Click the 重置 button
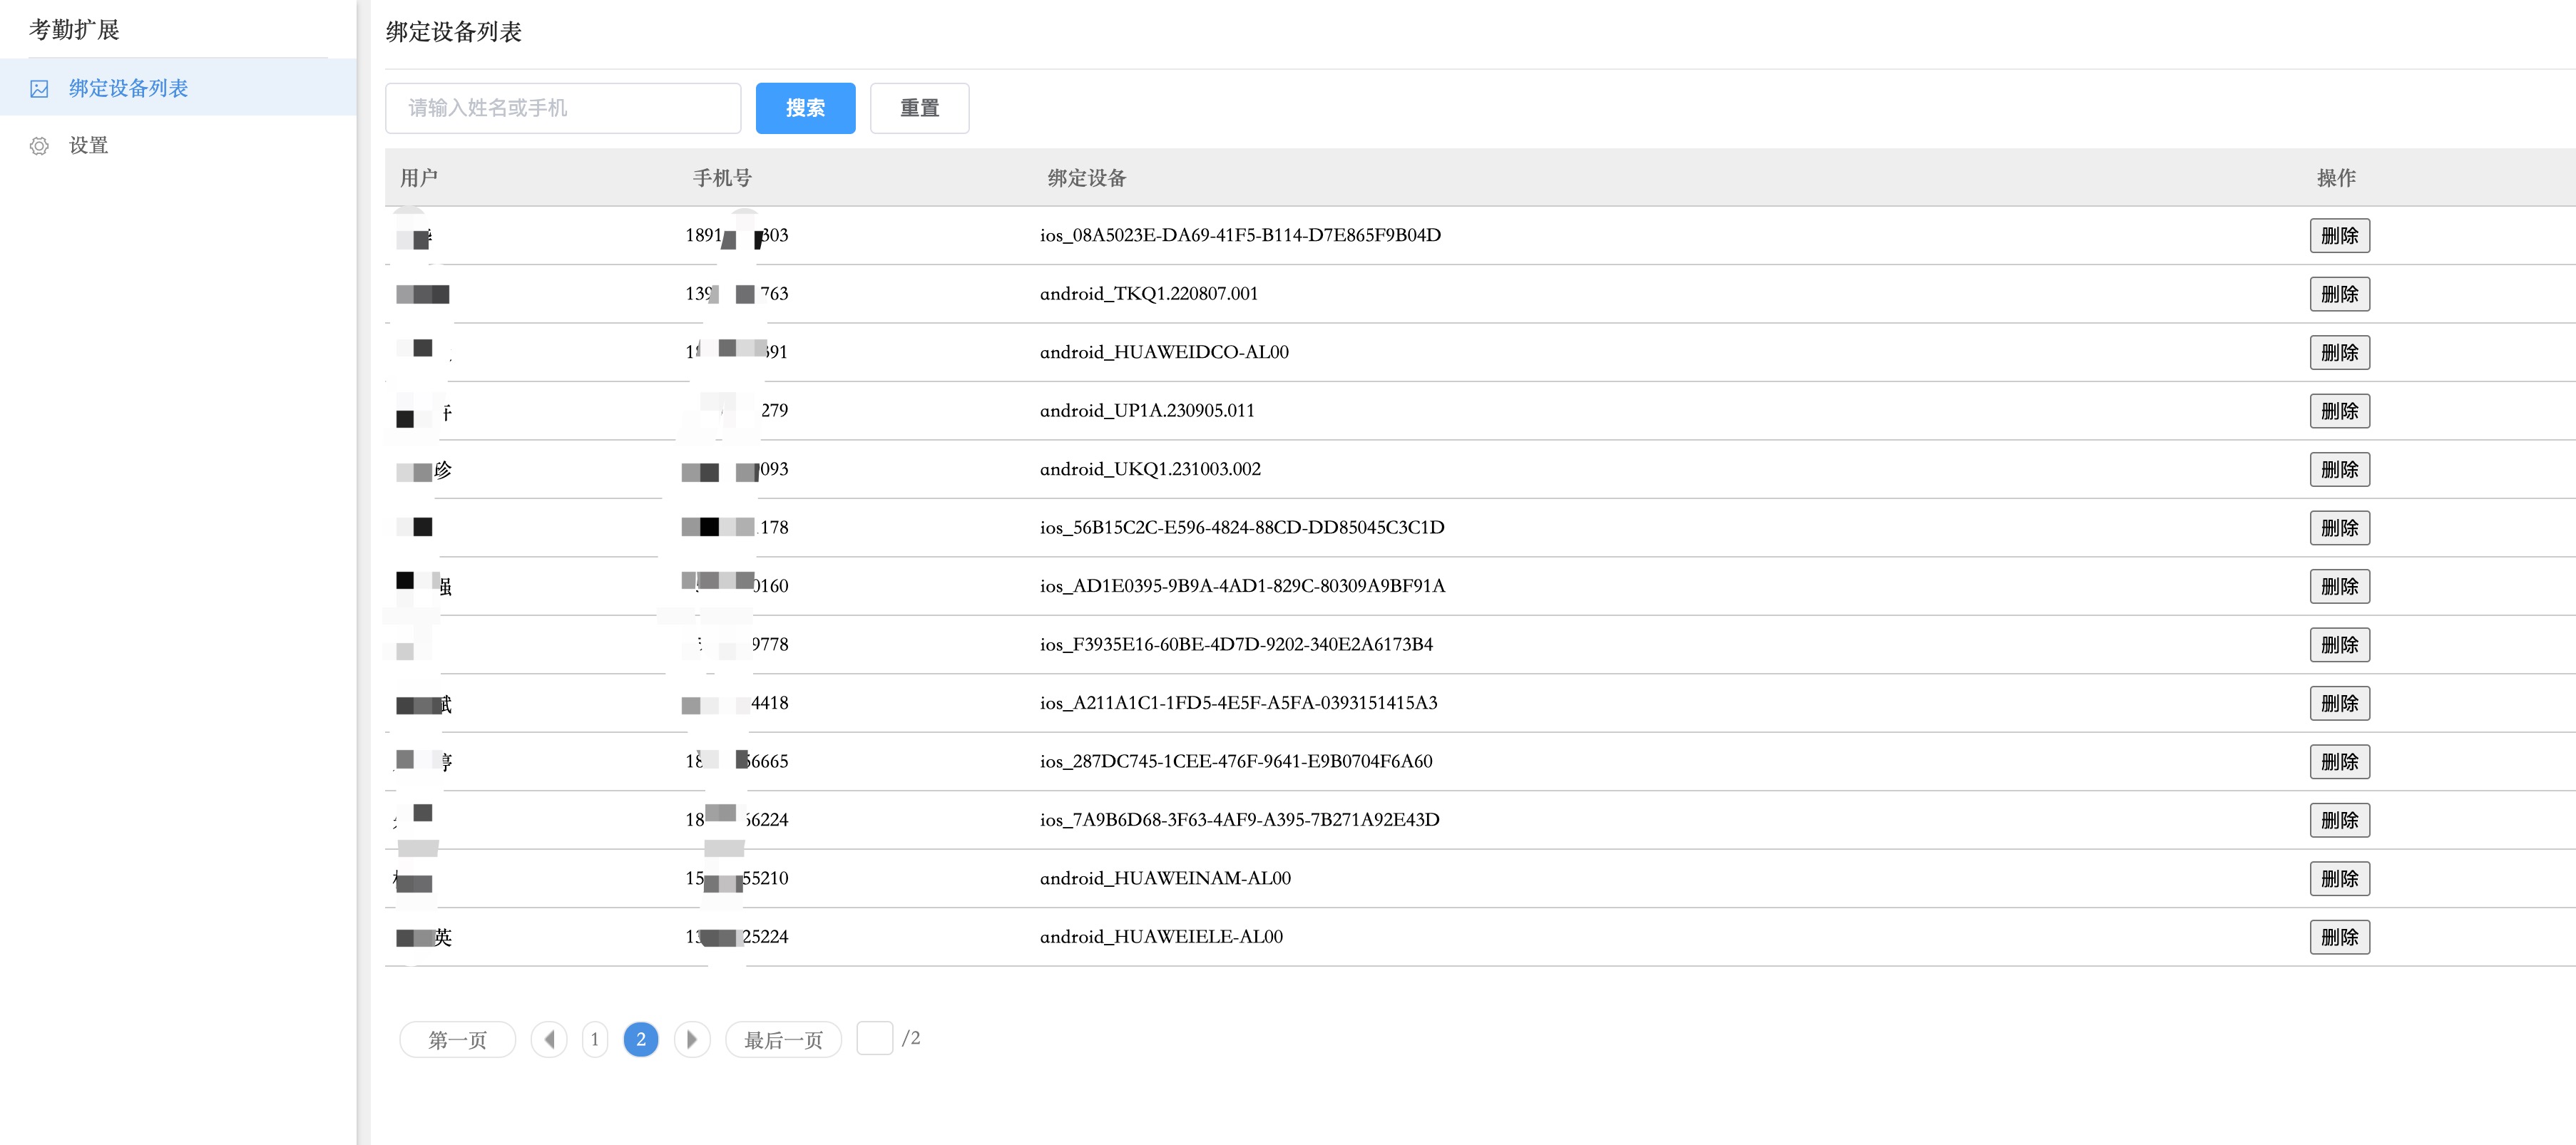 pyautogui.click(x=919, y=108)
